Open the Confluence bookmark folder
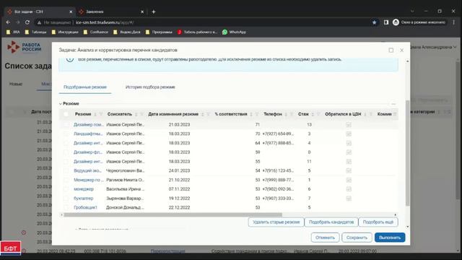 [x=96, y=32]
